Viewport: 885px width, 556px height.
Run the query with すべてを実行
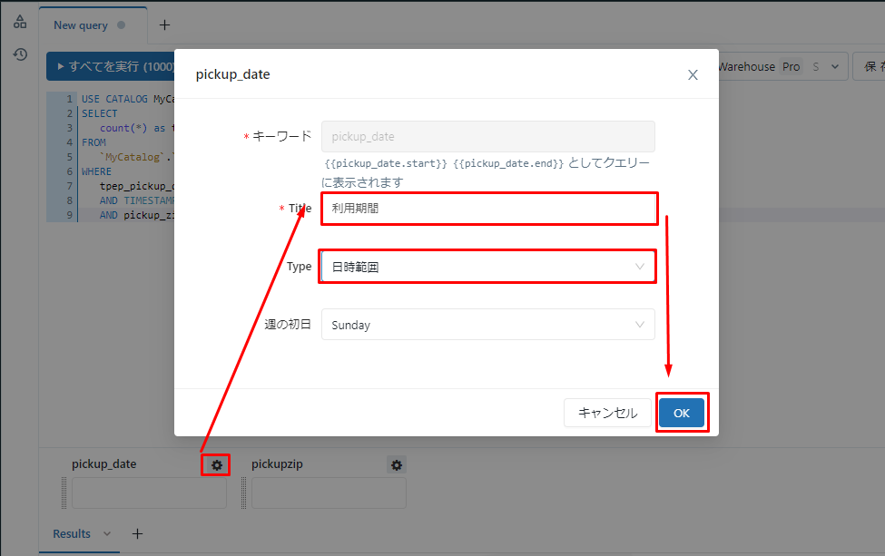[111, 66]
